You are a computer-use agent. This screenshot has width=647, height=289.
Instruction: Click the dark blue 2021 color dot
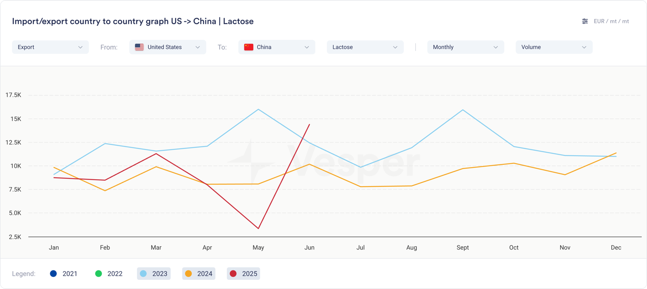click(x=53, y=274)
